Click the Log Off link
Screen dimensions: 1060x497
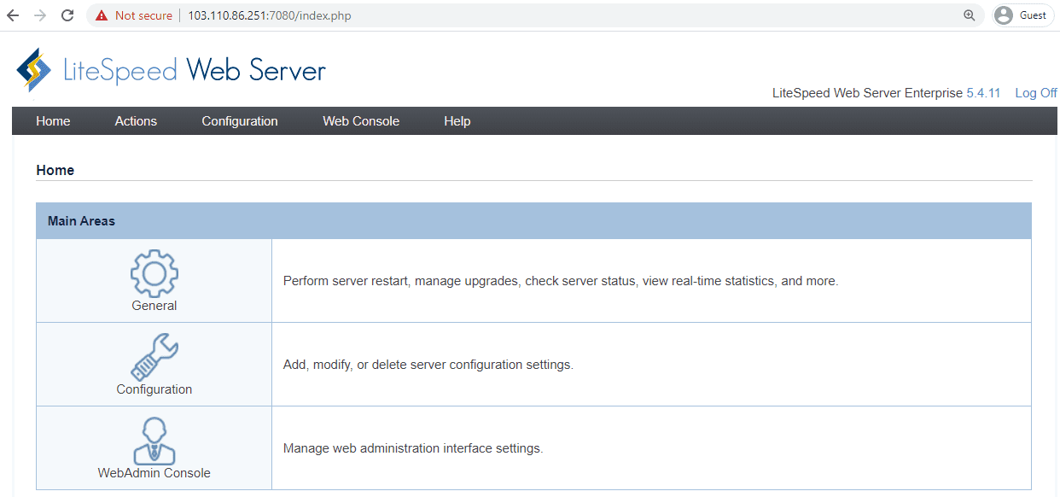[x=1035, y=92]
